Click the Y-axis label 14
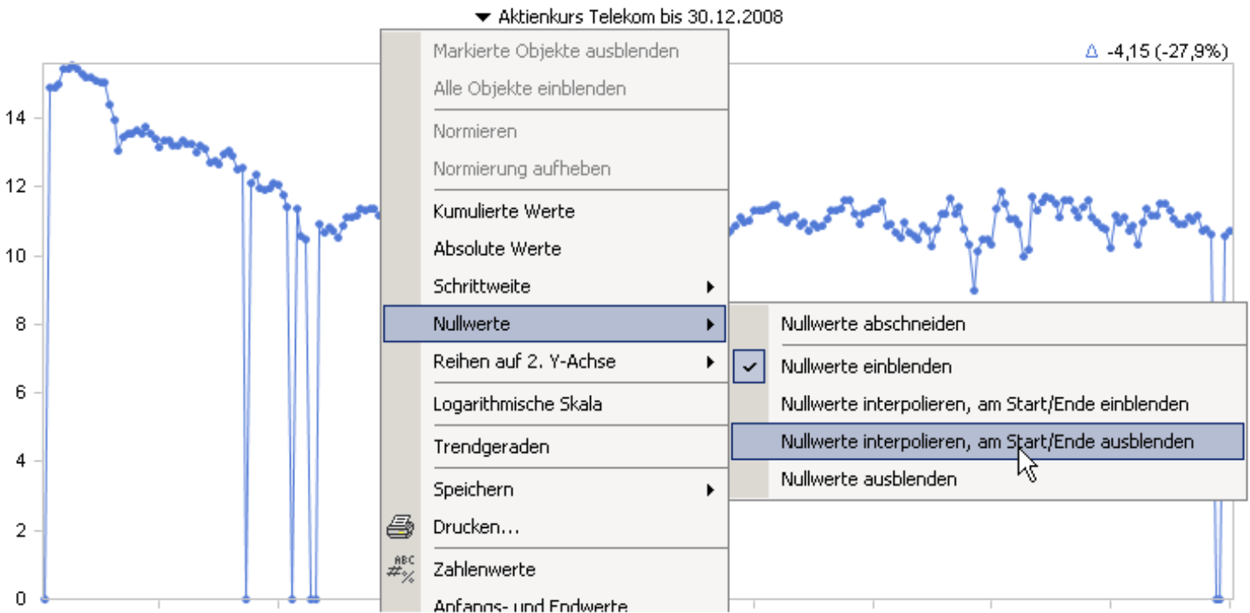 click(14, 118)
